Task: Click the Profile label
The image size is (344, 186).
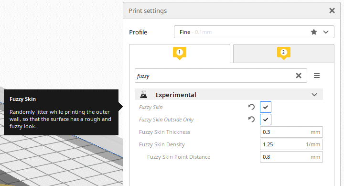Action: [x=138, y=33]
